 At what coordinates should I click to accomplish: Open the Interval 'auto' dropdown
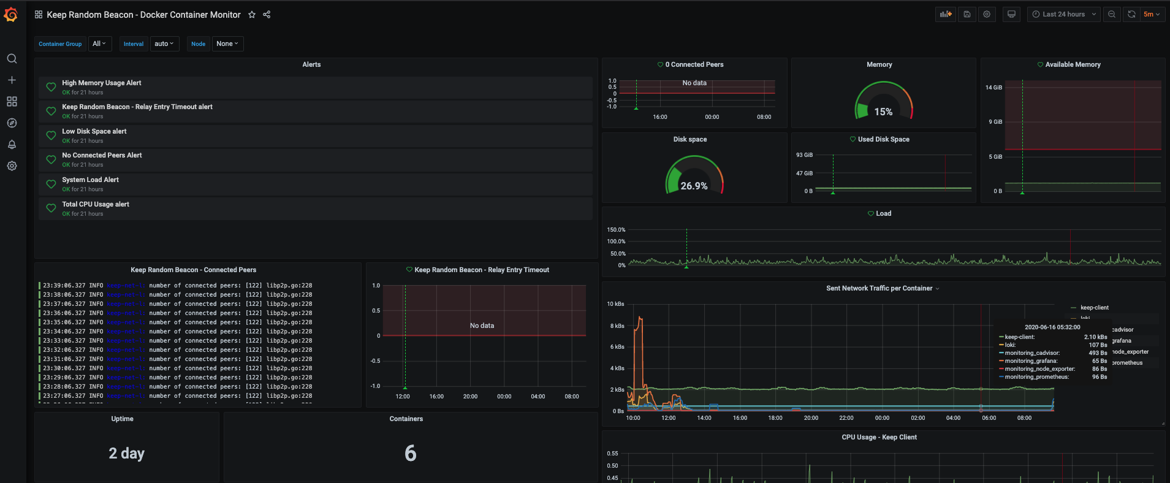point(164,44)
